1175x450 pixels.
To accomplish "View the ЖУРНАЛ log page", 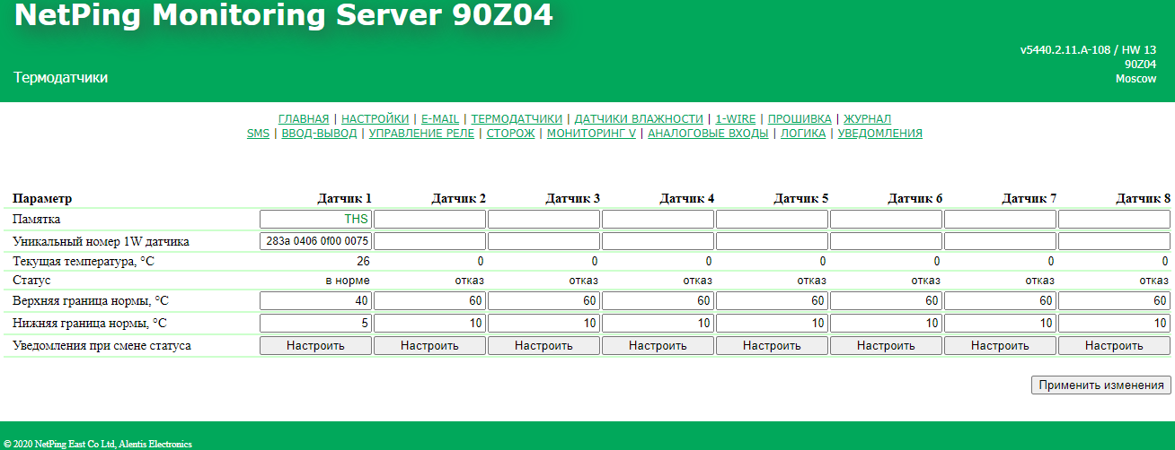I will pos(867,119).
